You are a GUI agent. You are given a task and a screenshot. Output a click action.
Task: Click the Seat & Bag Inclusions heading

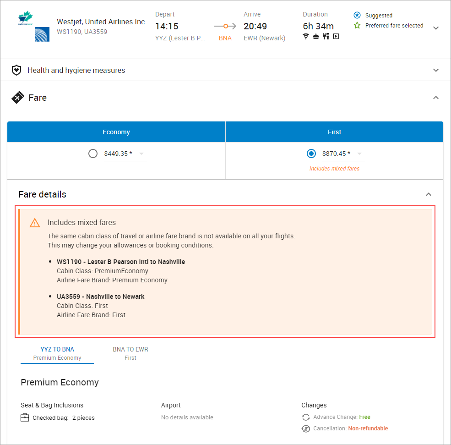52,405
